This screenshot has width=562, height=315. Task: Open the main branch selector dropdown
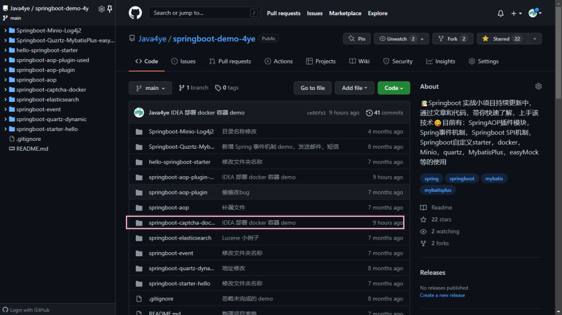[150, 88]
